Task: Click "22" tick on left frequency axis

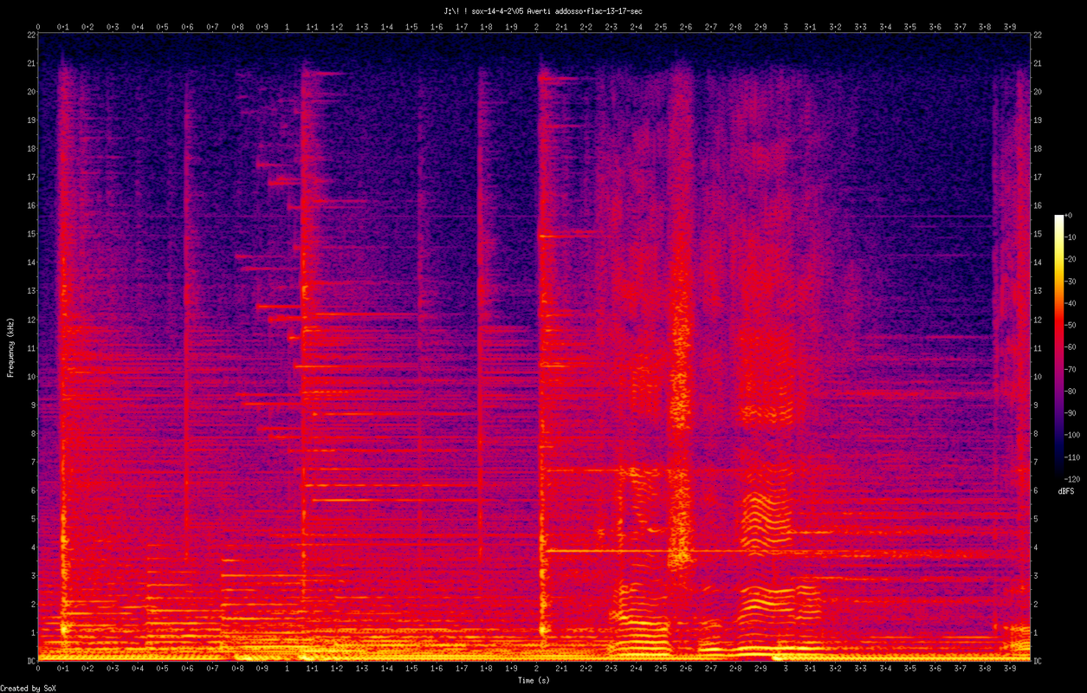Action: [31, 35]
